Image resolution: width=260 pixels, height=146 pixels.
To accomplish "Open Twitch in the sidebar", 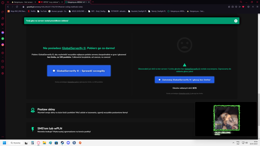I will point(3,24).
